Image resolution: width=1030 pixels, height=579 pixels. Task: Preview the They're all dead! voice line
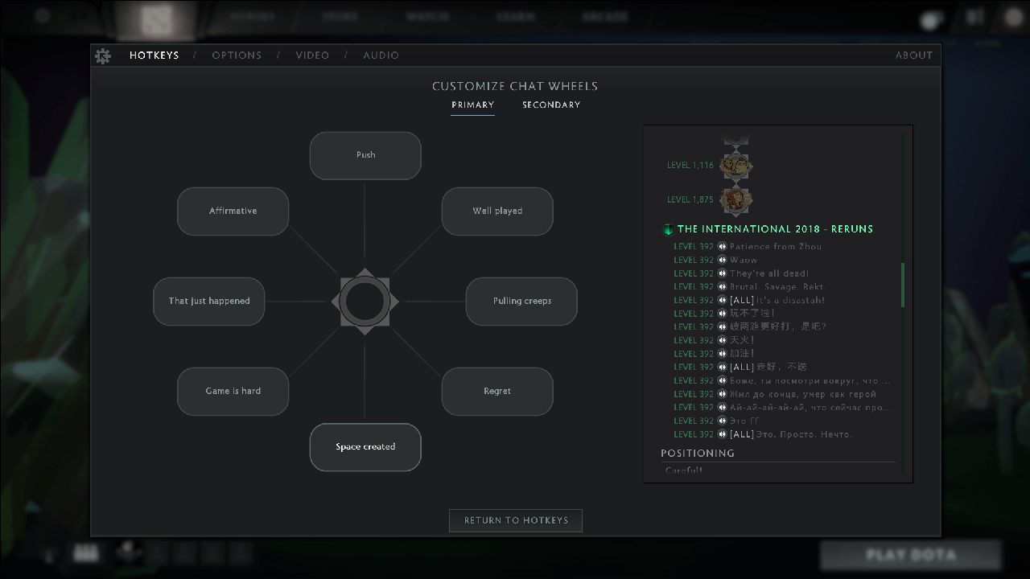tap(722, 273)
